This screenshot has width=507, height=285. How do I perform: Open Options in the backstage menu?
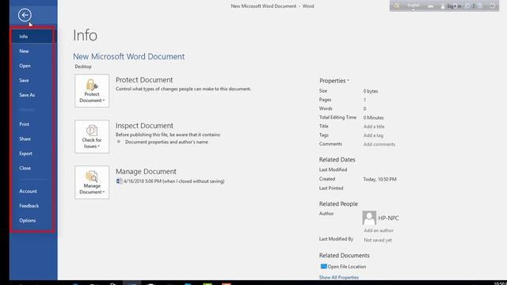coord(33,220)
